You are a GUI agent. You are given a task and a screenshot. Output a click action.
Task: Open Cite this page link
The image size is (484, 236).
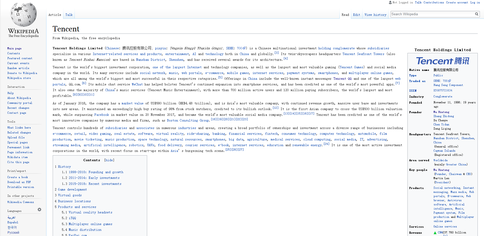point(18,162)
